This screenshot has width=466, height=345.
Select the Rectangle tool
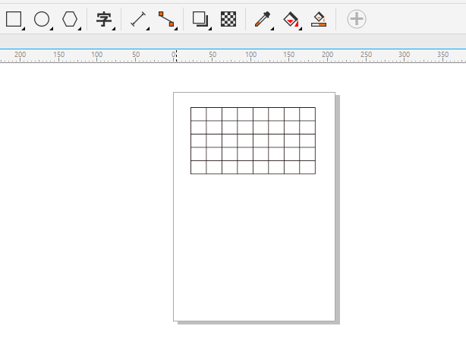(x=14, y=19)
